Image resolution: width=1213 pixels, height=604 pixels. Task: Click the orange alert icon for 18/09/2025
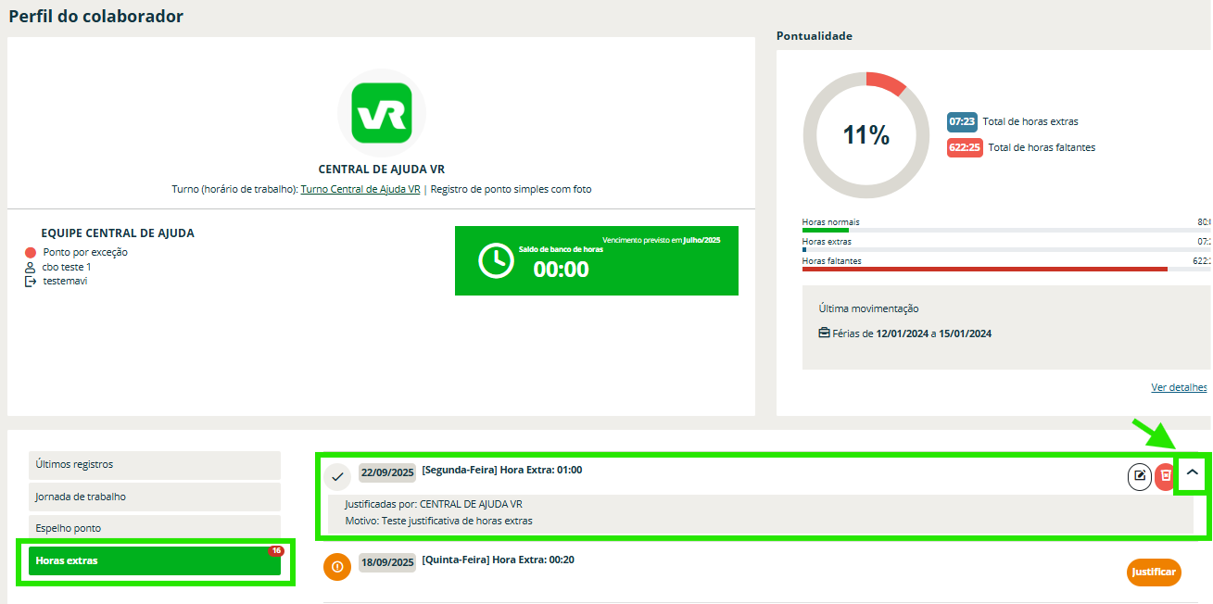[337, 567]
